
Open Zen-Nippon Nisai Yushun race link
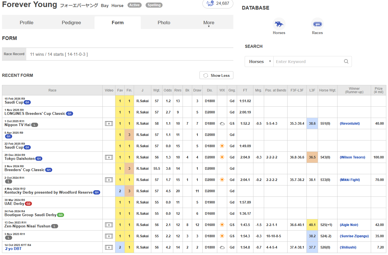point(27,226)
